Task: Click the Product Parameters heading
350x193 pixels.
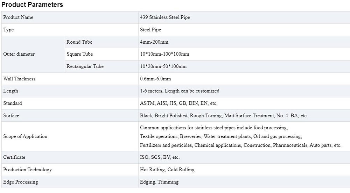Action: click(x=32, y=5)
